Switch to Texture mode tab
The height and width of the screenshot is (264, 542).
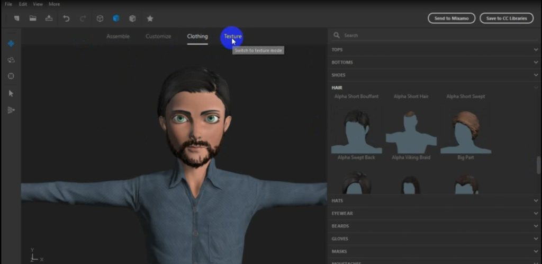pyautogui.click(x=233, y=37)
